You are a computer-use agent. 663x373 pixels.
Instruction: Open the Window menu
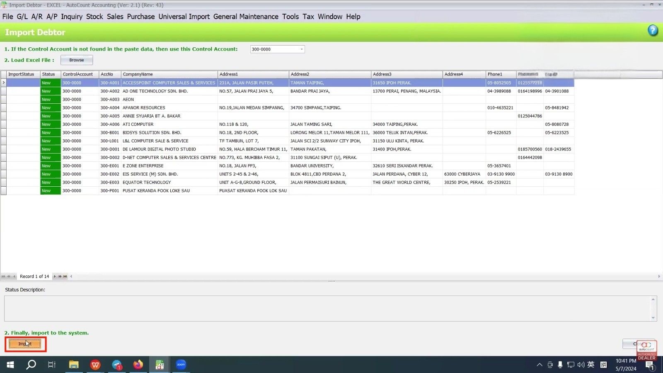click(330, 17)
